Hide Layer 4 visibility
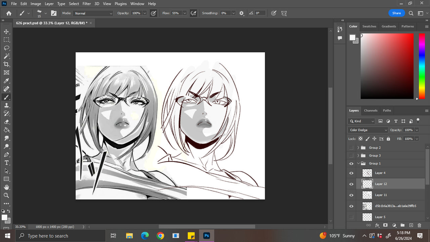430x242 pixels. [x=351, y=173]
